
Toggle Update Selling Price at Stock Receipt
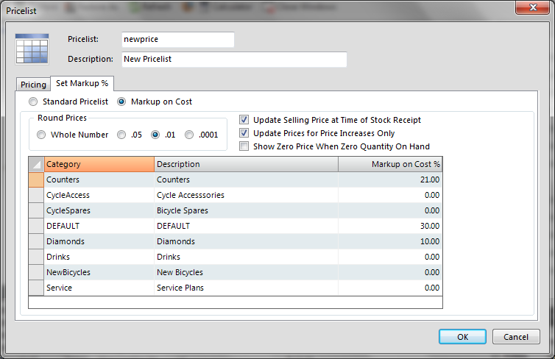(244, 120)
